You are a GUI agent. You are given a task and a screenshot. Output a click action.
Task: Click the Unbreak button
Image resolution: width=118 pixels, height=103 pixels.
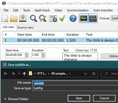pos(109,56)
